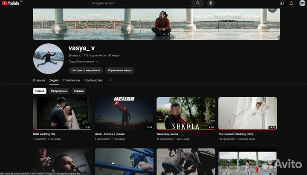The width and height of the screenshot is (307, 175).
Task: Open account avatar menu in header
Action: tap(302, 3)
